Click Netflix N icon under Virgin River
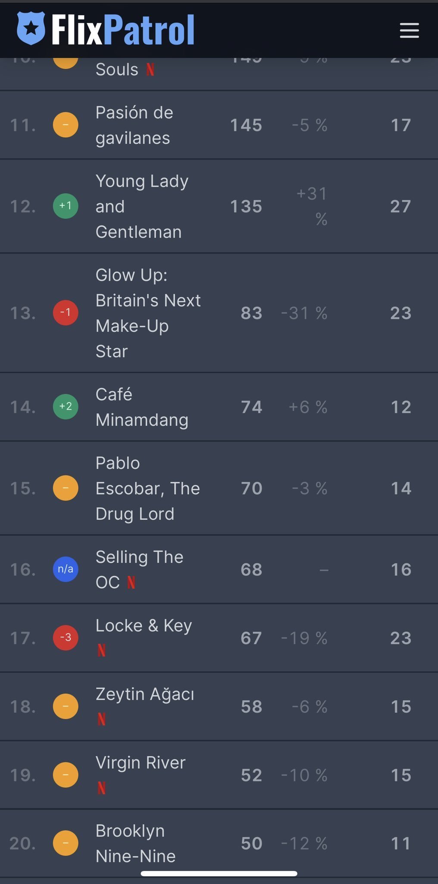438x884 pixels. pyautogui.click(x=102, y=788)
